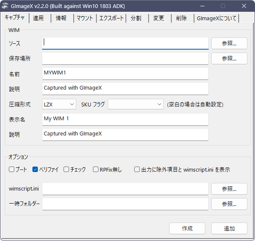This screenshot has width=255, height=241.
Task: Browse for 一時フォルダー with 参照 button
Action: point(229,204)
